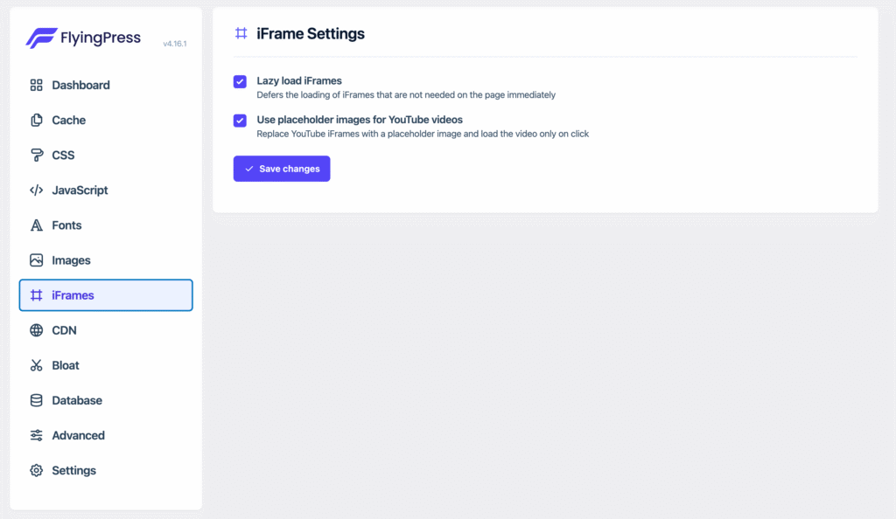Select the Bloat scissors icon
The width and height of the screenshot is (896, 519).
[x=36, y=365]
